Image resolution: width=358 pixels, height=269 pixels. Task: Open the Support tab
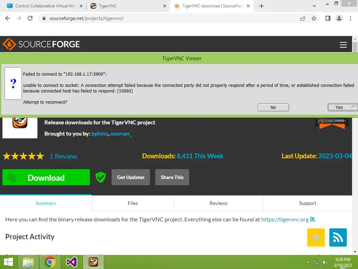click(308, 203)
